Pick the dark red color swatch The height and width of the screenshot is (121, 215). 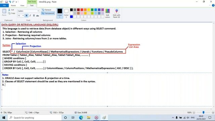[x=78, y=10]
